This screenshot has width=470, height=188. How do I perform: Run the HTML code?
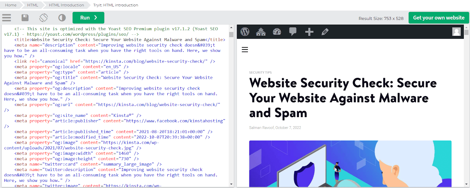point(88,18)
